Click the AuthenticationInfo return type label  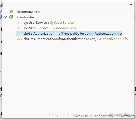[x=113, y=39]
